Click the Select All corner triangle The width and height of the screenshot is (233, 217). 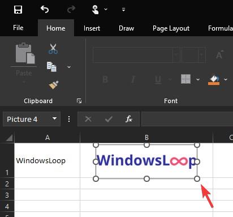[9, 138]
